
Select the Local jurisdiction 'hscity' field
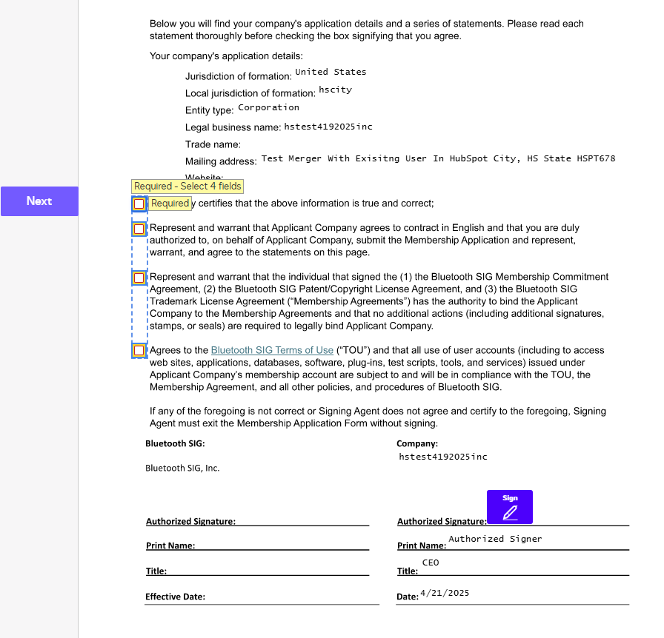point(335,90)
